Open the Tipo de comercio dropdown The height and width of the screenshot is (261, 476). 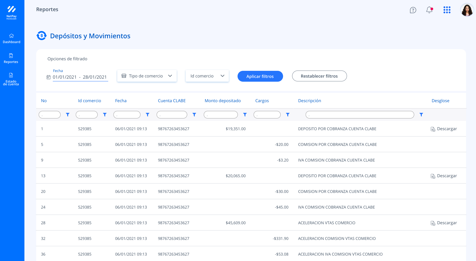[x=147, y=76]
